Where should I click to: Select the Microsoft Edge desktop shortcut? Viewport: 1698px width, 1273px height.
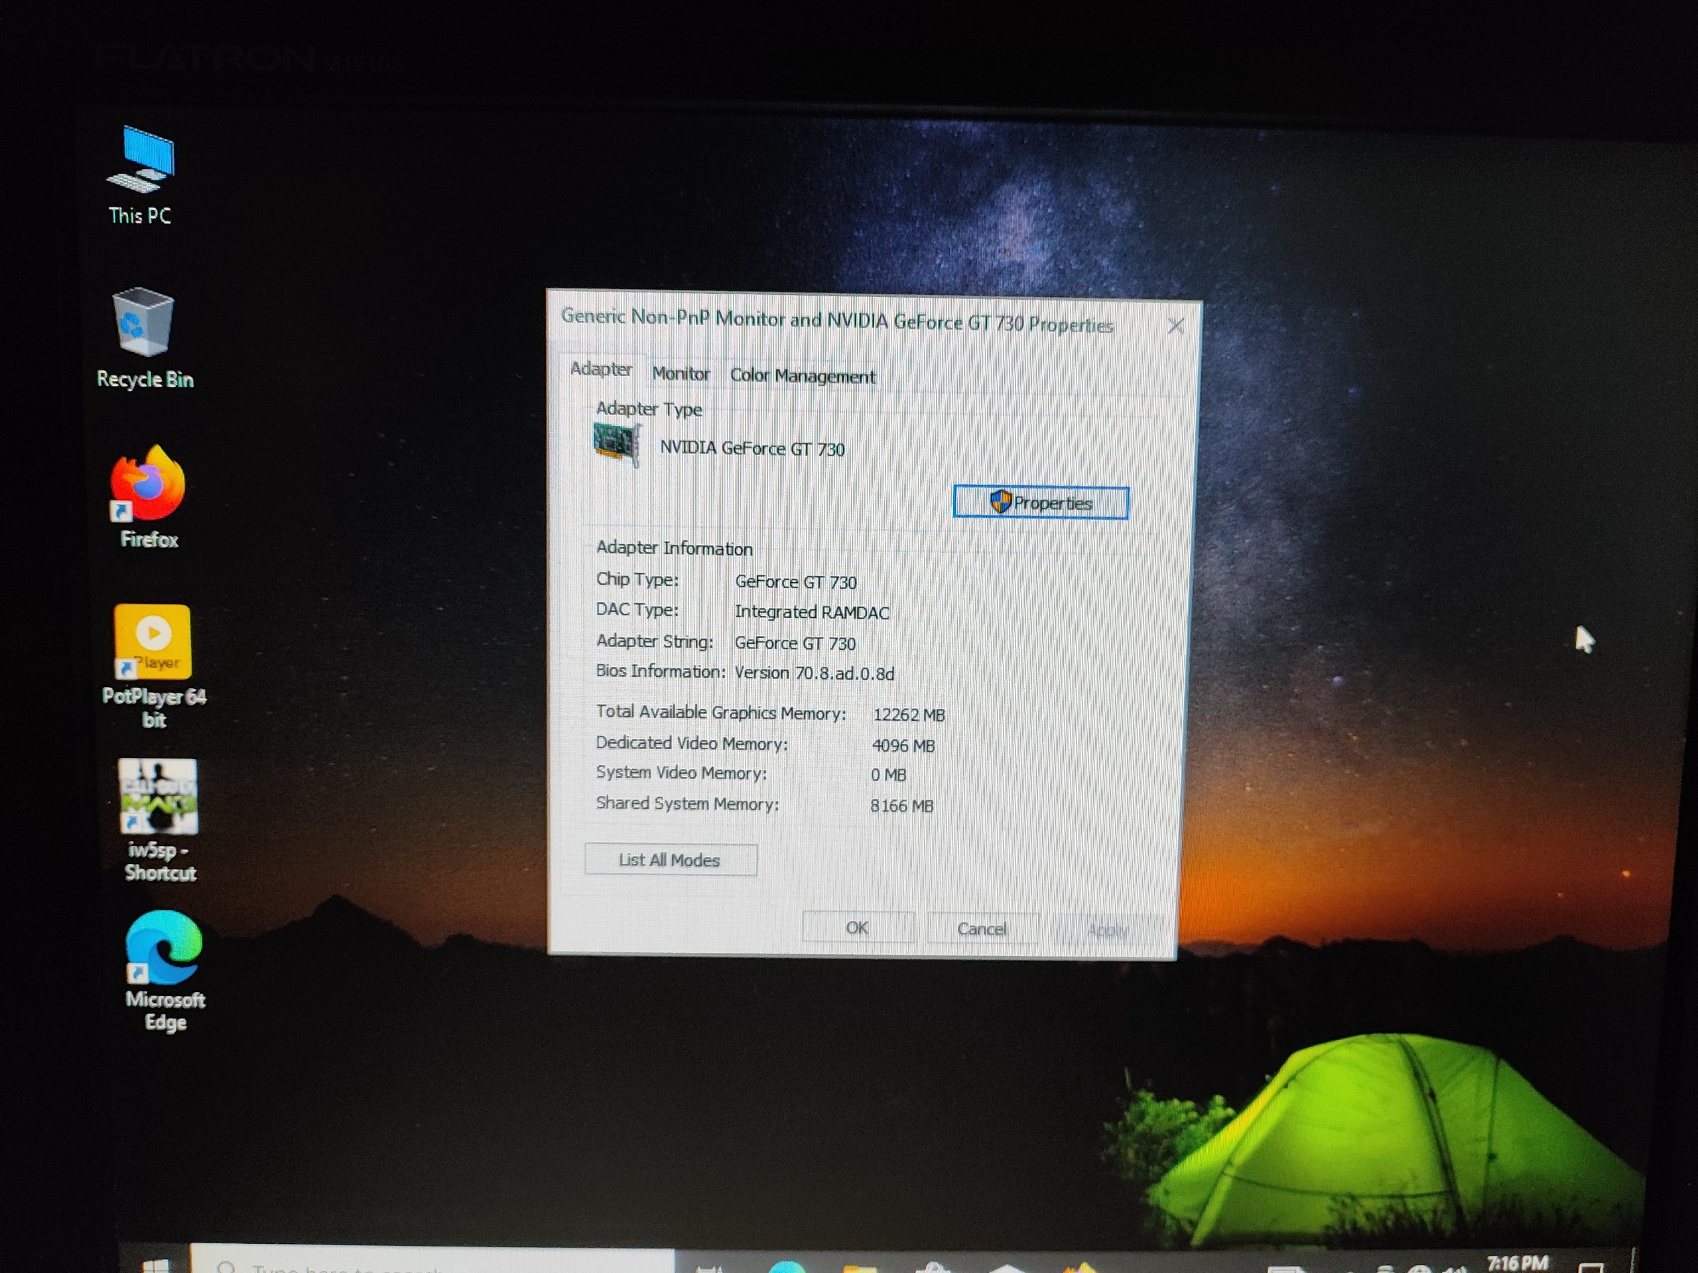point(164,971)
